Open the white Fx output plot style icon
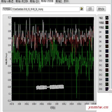 107,18
